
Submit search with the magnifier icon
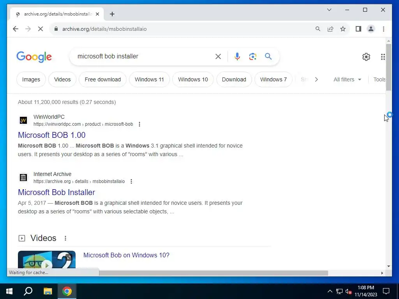click(x=268, y=56)
